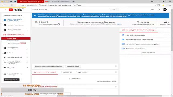Open the notifications bell

[x=159, y=10]
